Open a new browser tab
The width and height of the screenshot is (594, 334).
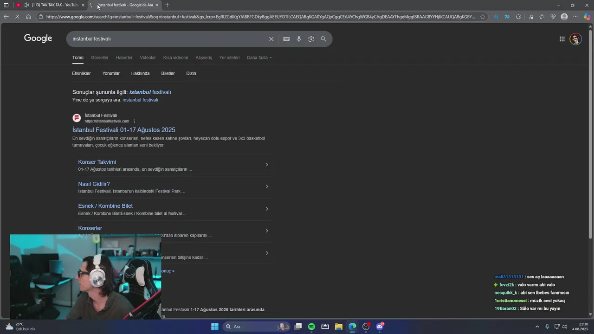pyautogui.click(x=167, y=5)
